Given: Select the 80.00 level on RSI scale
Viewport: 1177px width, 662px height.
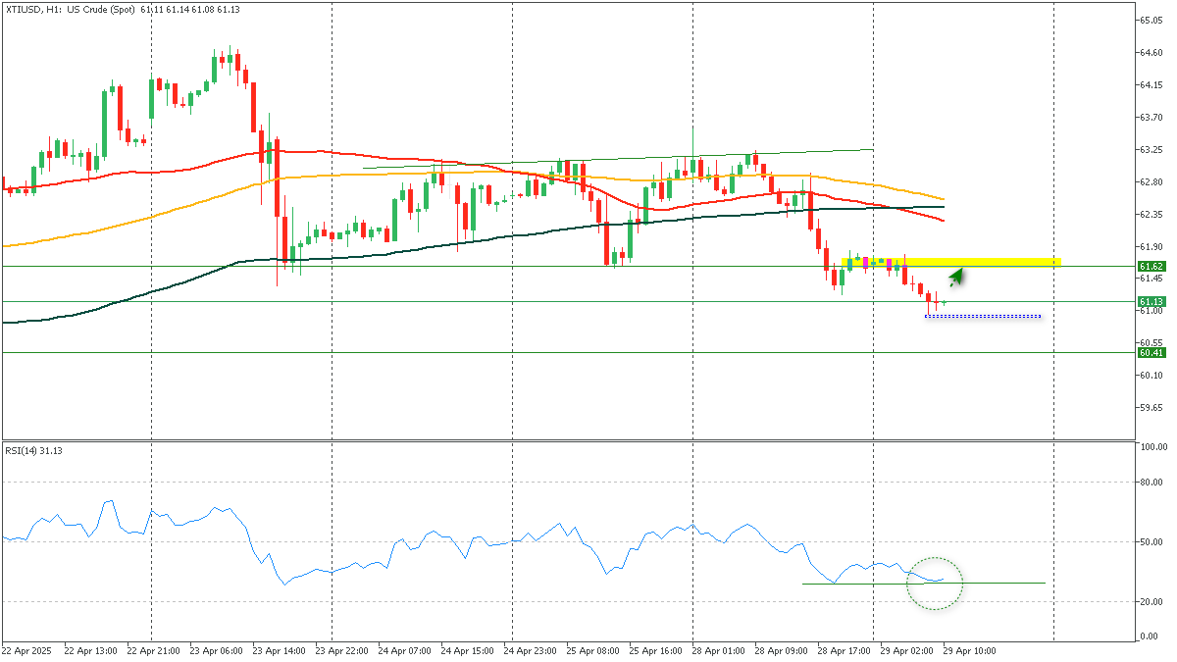Looking at the screenshot, I should coord(1151,482).
